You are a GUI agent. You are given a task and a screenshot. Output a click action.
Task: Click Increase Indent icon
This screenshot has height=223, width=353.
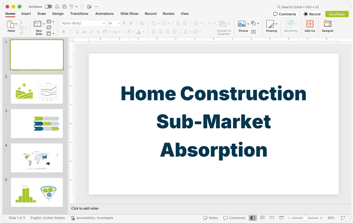coord(185,23)
